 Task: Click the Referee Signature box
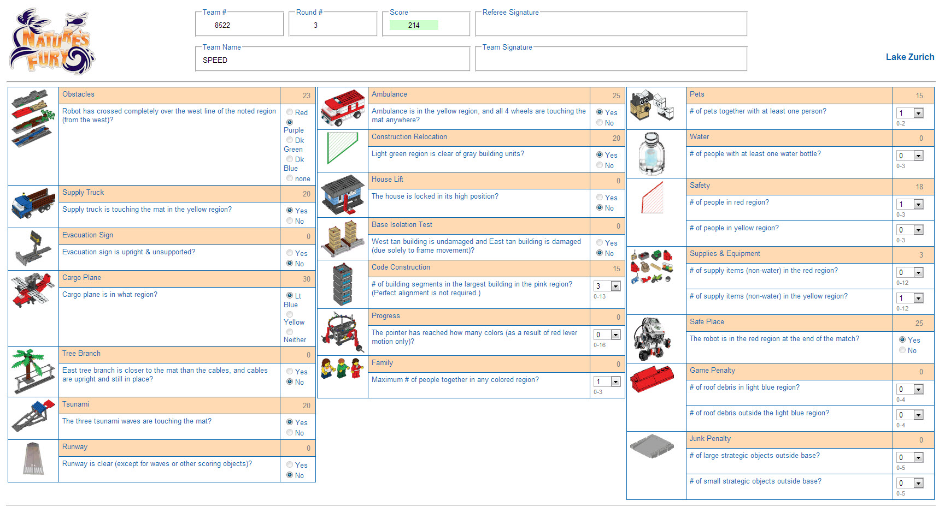point(611,25)
